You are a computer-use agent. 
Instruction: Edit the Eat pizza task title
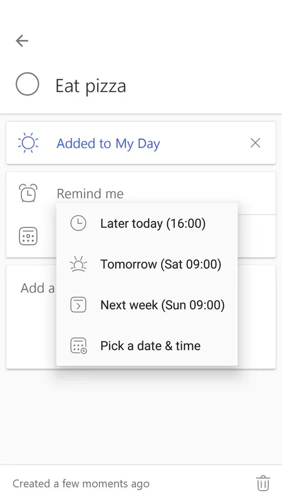(x=91, y=86)
